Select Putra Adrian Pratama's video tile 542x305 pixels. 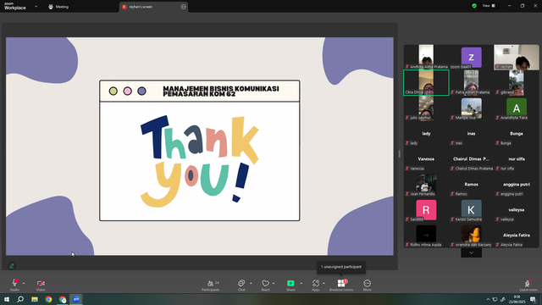click(x=472, y=83)
